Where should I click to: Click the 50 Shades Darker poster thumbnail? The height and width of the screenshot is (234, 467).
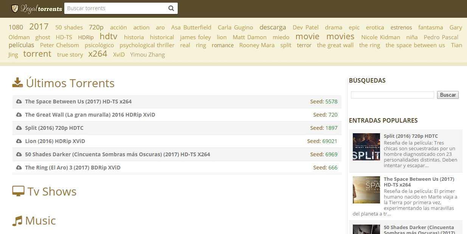366,229
